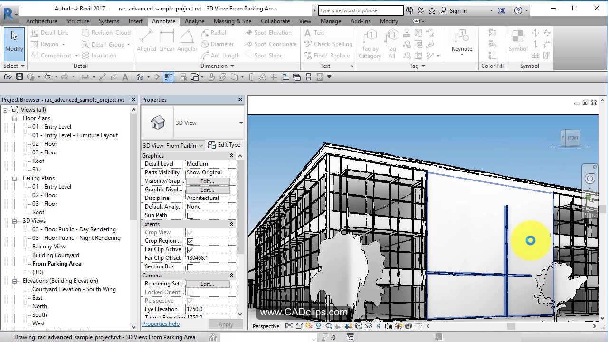608x342 pixels.
Task: Open the Massing & Site tab
Action: 232,21
